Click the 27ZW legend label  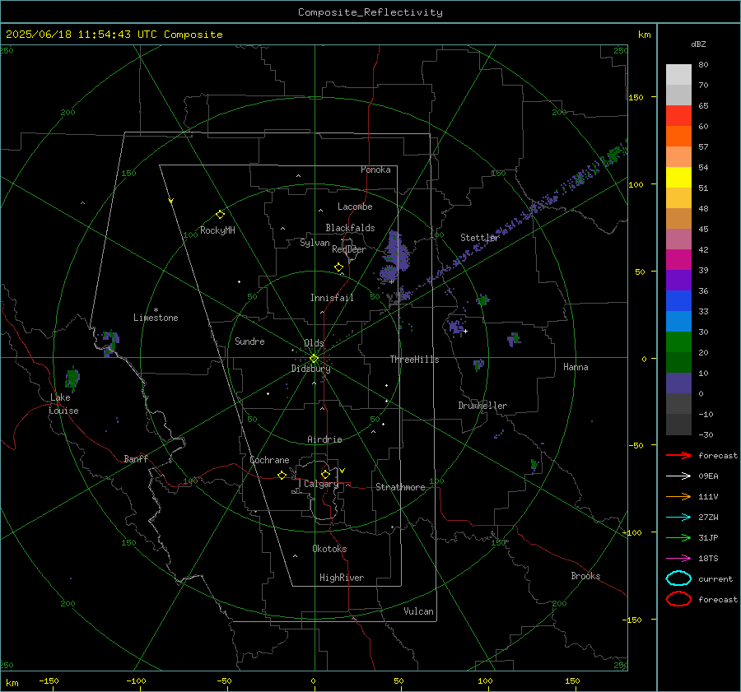pos(708,518)
